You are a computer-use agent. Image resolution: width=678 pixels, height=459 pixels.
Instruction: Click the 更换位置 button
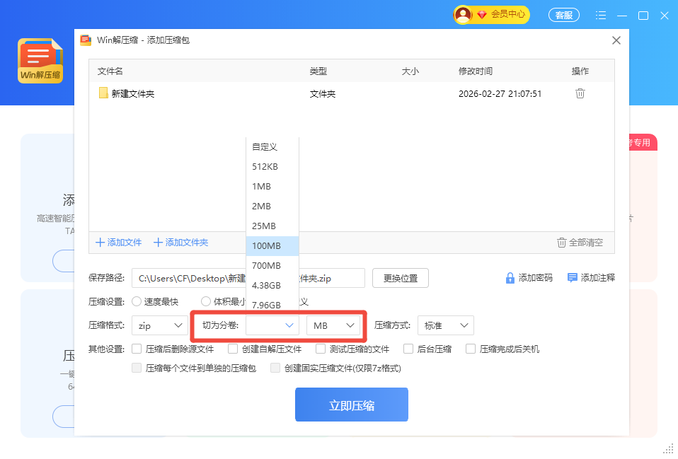400,278
